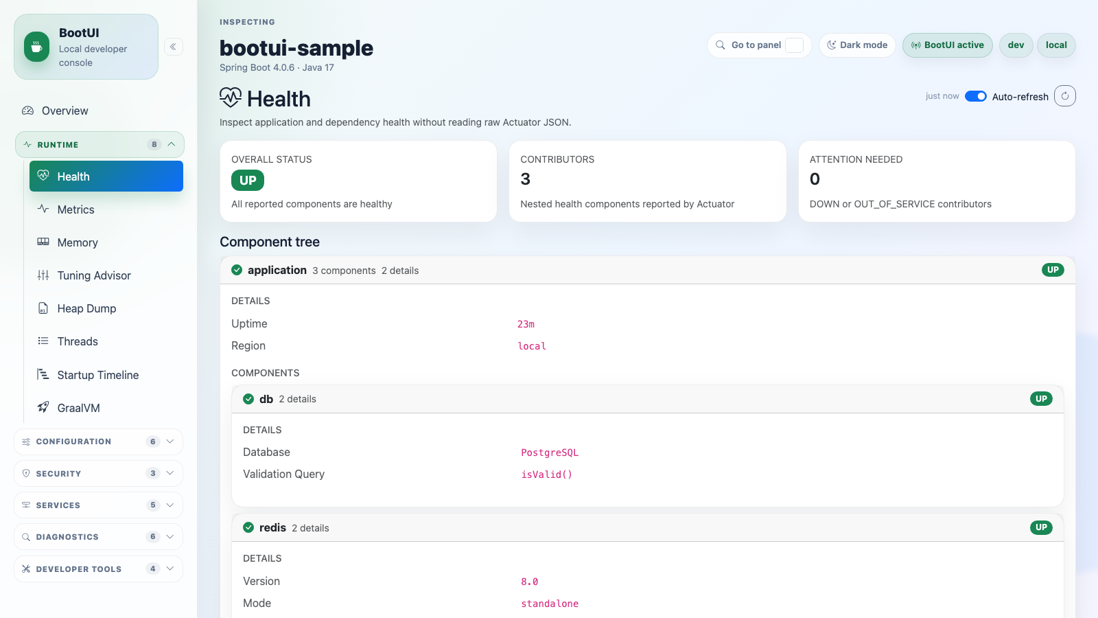Click the Database value PostgreSQL
The image size is (1098, 618).
coord(550,453)
